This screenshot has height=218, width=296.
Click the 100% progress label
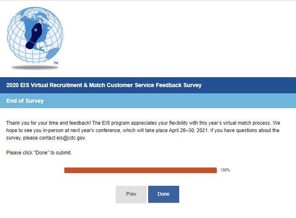225,170
